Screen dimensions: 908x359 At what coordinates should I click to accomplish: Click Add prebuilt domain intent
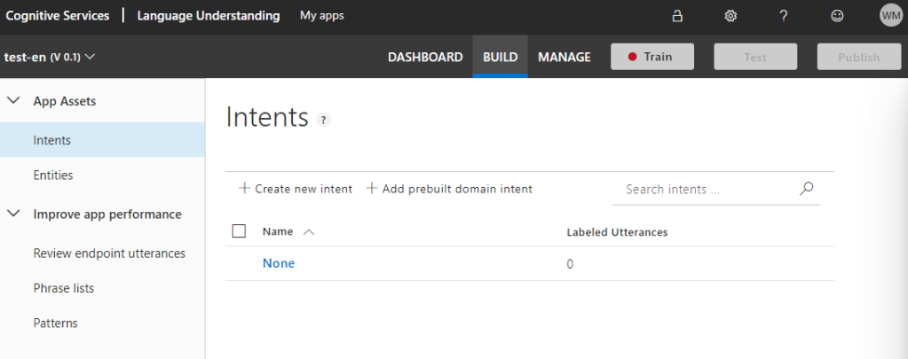(x=450, y=189)
